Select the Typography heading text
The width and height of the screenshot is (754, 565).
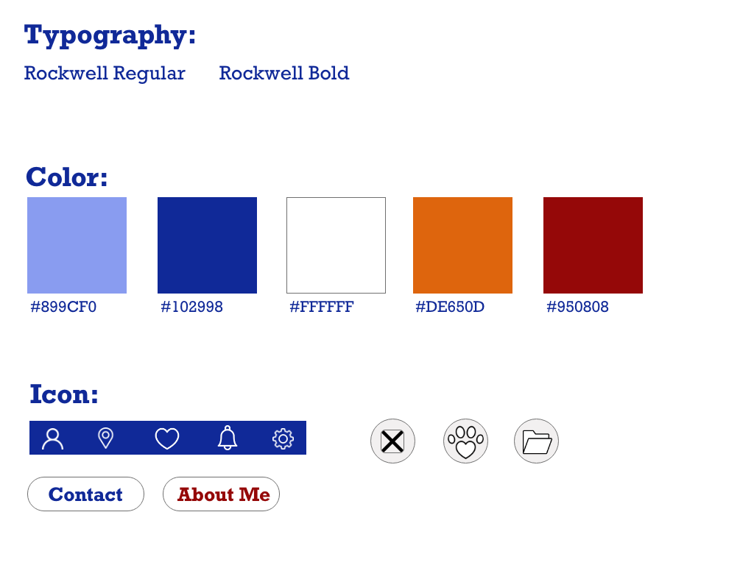pyautogui.click(x=110, y=35)
